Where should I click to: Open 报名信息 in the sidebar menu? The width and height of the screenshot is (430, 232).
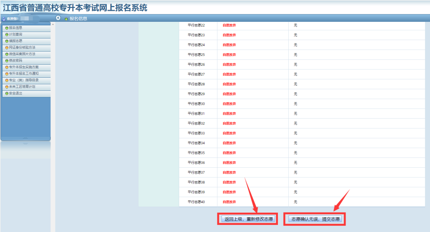point(26,28)
